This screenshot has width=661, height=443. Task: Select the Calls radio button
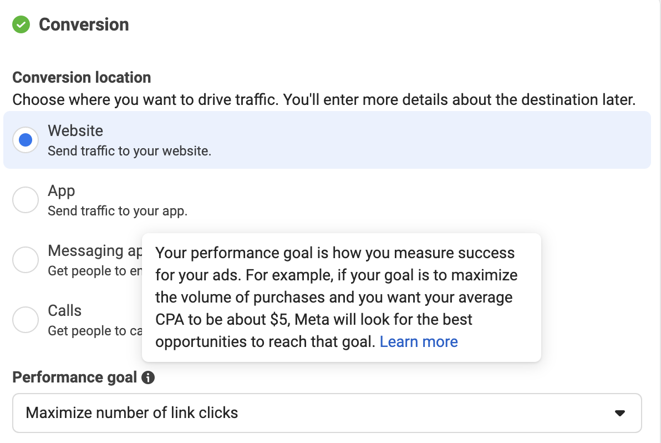(26, 319)
